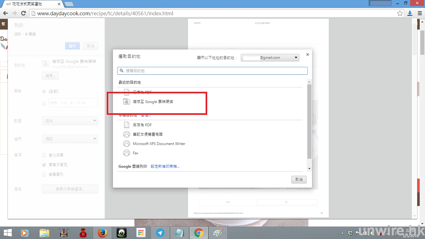This screenshot has width=425, height=239.
Task: Select the Save to Google Drive destination
Action: [153, 102]
